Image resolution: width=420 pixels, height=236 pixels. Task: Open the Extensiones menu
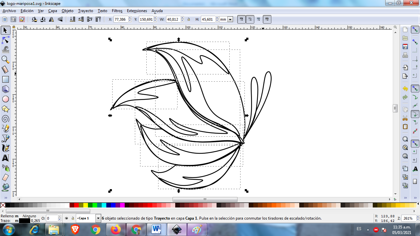137,11
